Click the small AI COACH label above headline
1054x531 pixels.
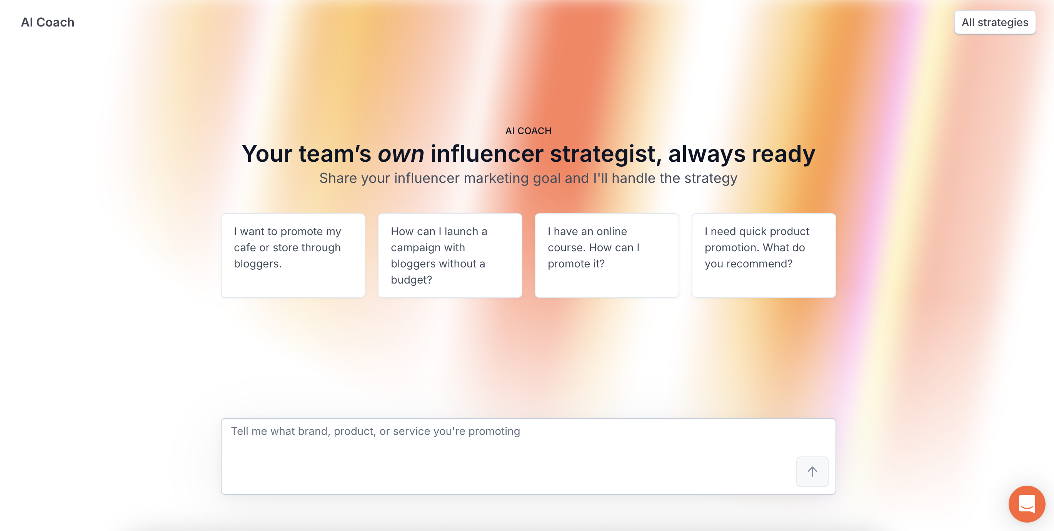click(x=528, y=131)
